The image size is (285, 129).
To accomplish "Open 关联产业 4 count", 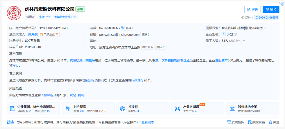I will [x=190, y=111].
